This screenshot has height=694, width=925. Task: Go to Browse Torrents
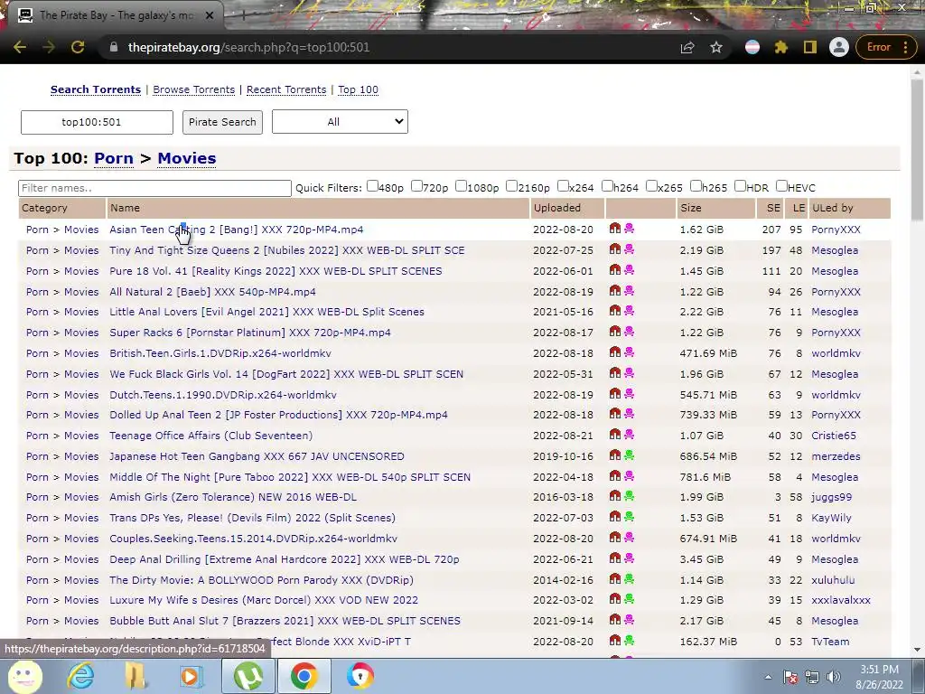pyautogui.click(x=194, y=89)
